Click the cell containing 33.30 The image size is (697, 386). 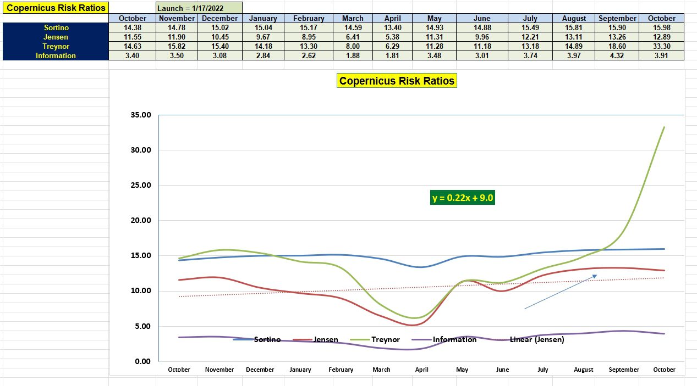click(x=661, y=46)
